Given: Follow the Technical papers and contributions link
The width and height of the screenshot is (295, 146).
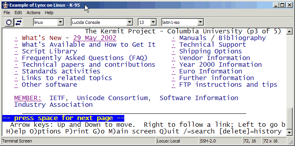Looking at the screenshot, I should click(x=88, y=64).
